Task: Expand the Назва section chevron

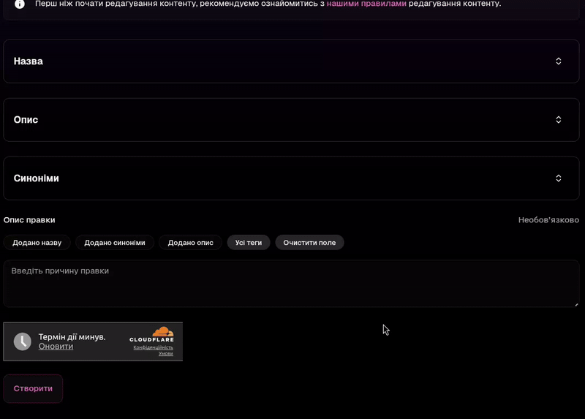Action: coord(558,61)
